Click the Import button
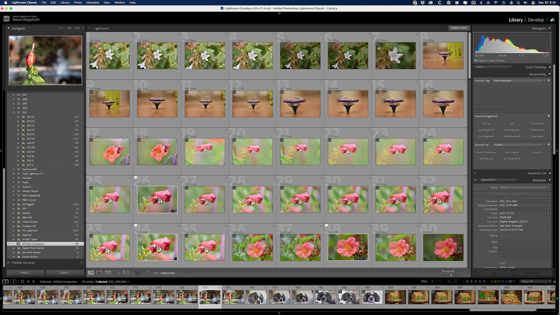Viewport: 560px width, 315px height. (25, 272)
